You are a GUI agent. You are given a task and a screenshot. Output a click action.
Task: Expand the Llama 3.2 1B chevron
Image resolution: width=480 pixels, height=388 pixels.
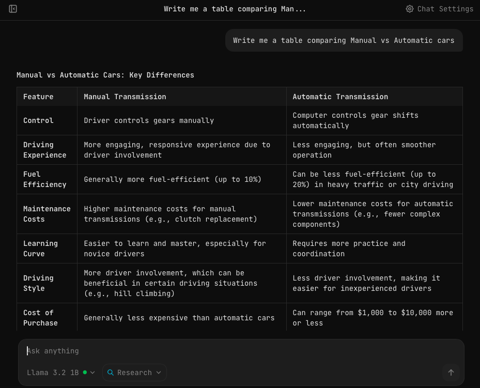pos(92,373)
